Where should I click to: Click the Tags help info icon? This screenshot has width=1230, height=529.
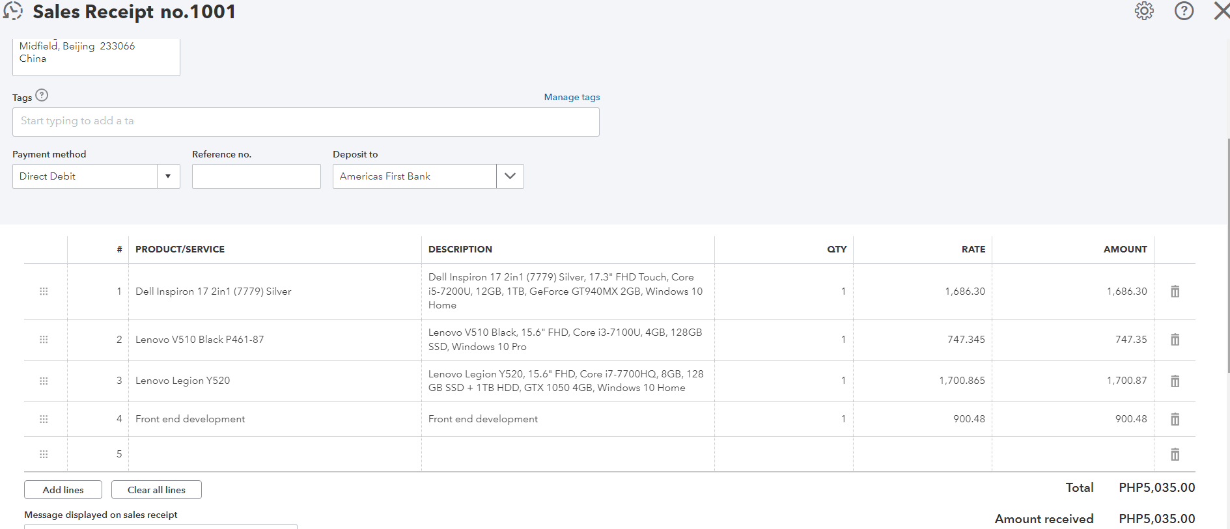(42, 96)
